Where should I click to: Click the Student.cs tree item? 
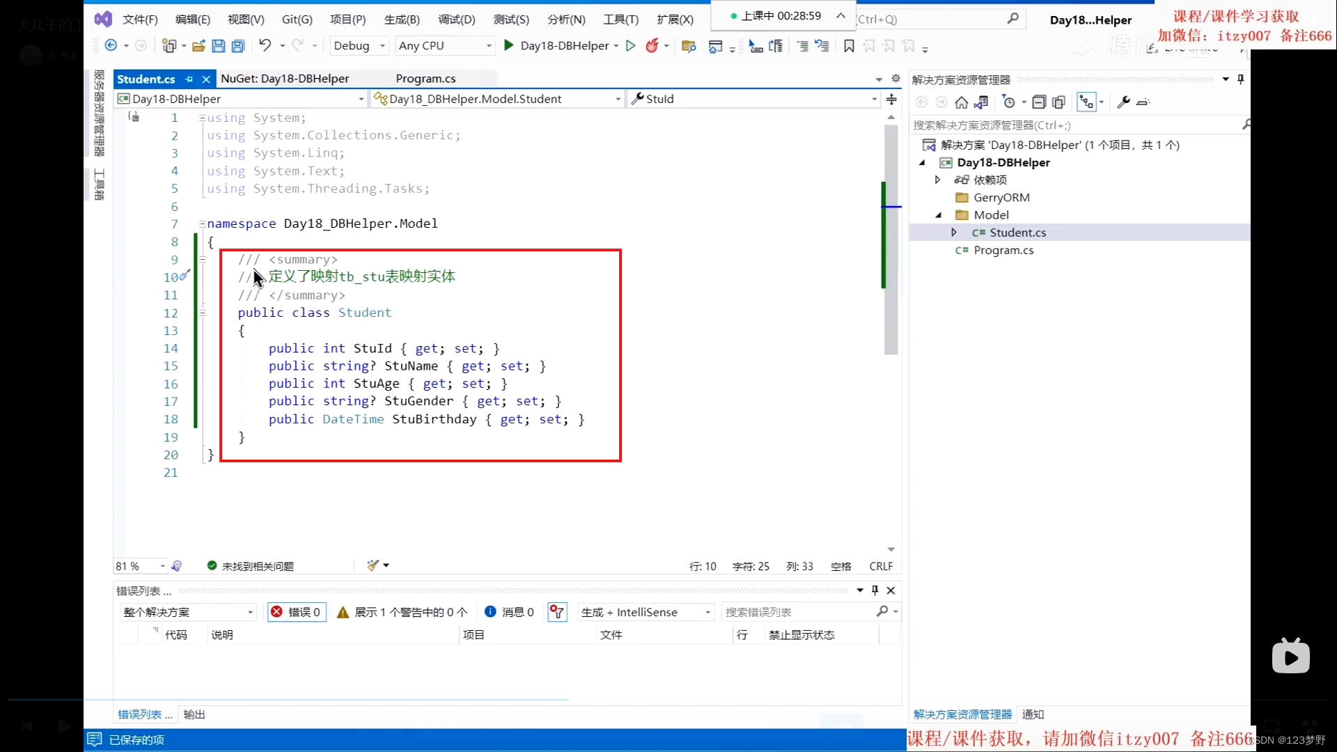pyautogui.click(x=1017, y=233)
